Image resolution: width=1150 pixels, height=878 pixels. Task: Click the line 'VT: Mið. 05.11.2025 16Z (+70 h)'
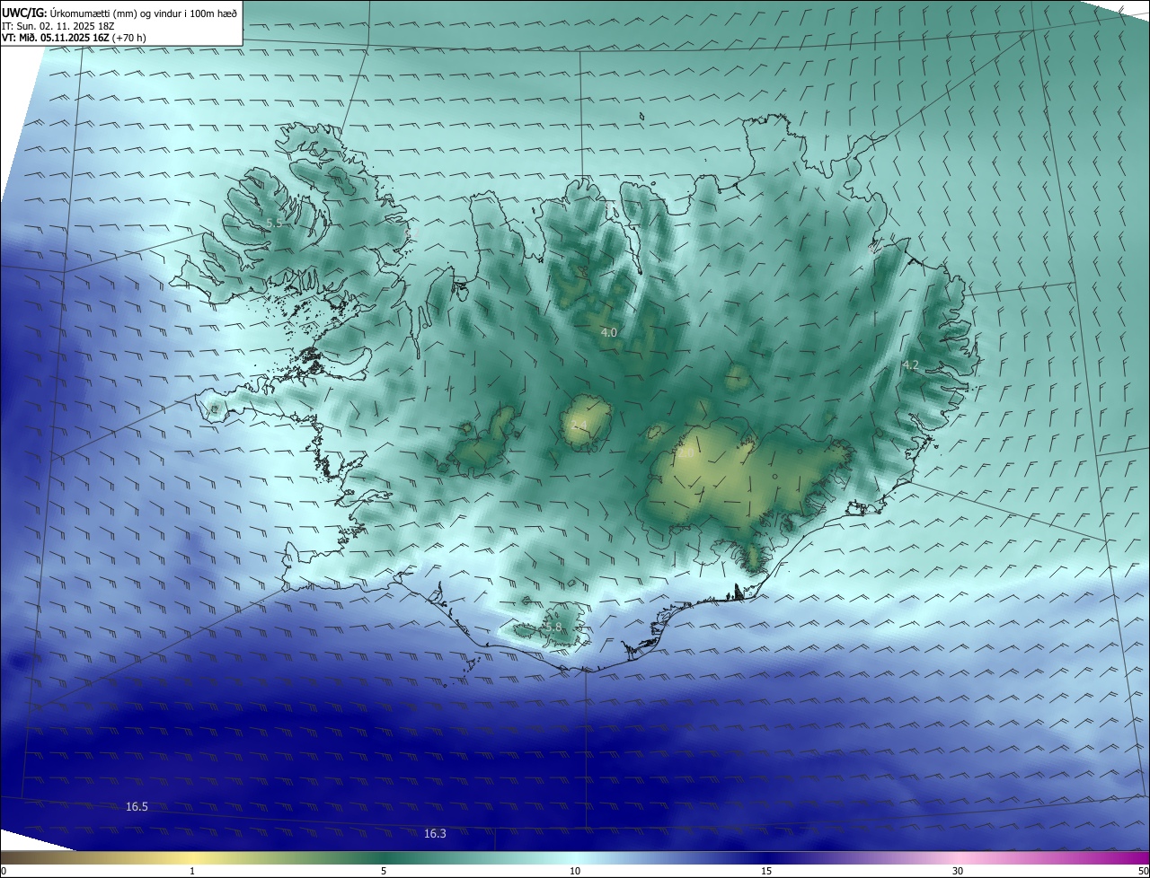coord(75,38)
